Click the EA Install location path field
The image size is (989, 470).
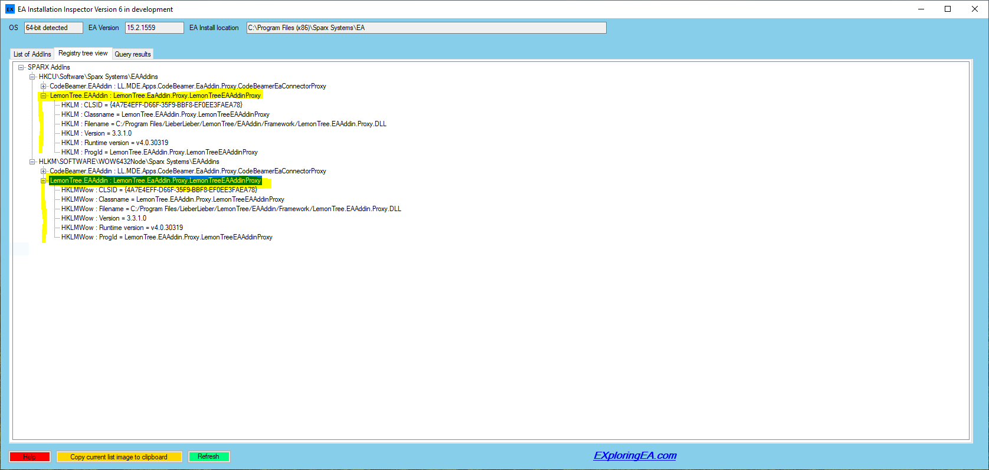click(x=426, y=28)
